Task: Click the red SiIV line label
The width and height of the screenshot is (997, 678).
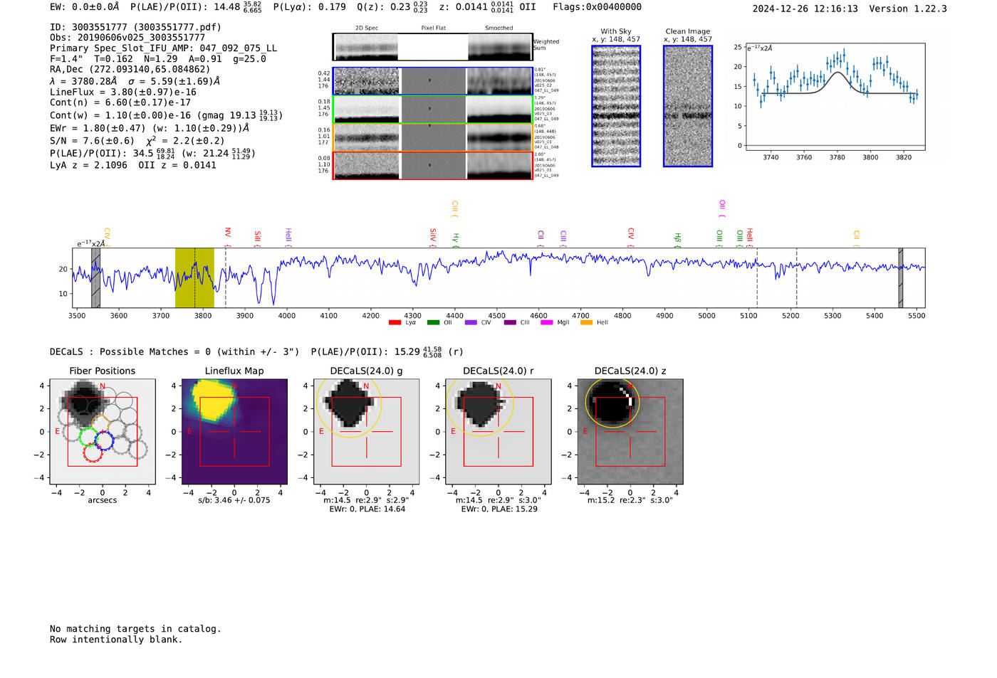Action: coord(433,238)
